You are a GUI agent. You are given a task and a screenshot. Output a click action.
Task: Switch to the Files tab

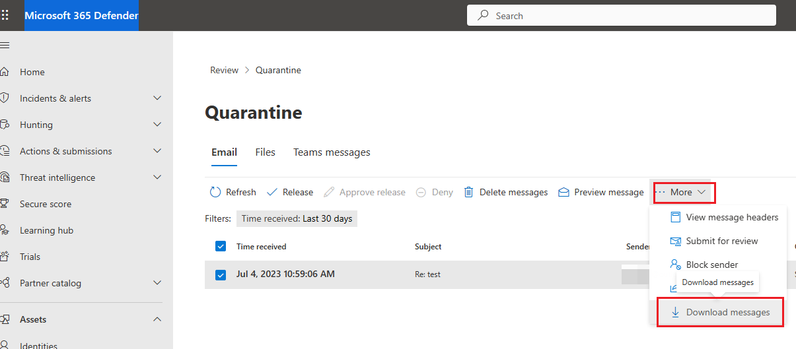[265, 152]
